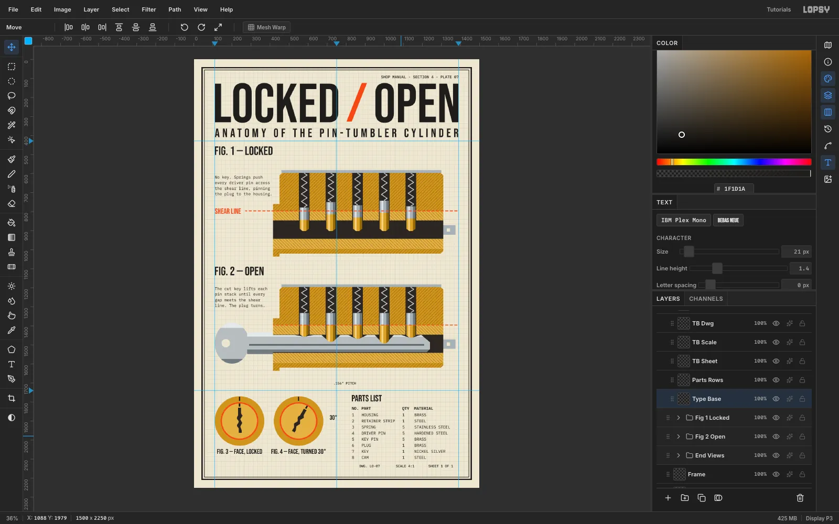Choose the Lasso selection tool
The image size is (839, 524).
coord(11,96)
